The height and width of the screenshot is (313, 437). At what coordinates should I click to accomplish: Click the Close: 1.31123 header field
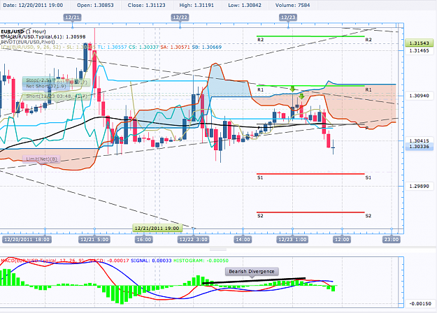coord(147,6)
